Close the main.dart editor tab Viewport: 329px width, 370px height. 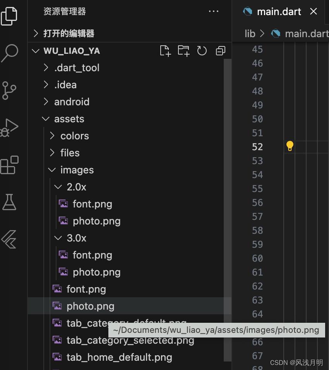(314, 11)
